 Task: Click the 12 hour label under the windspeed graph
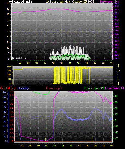(x=61, y=63)
